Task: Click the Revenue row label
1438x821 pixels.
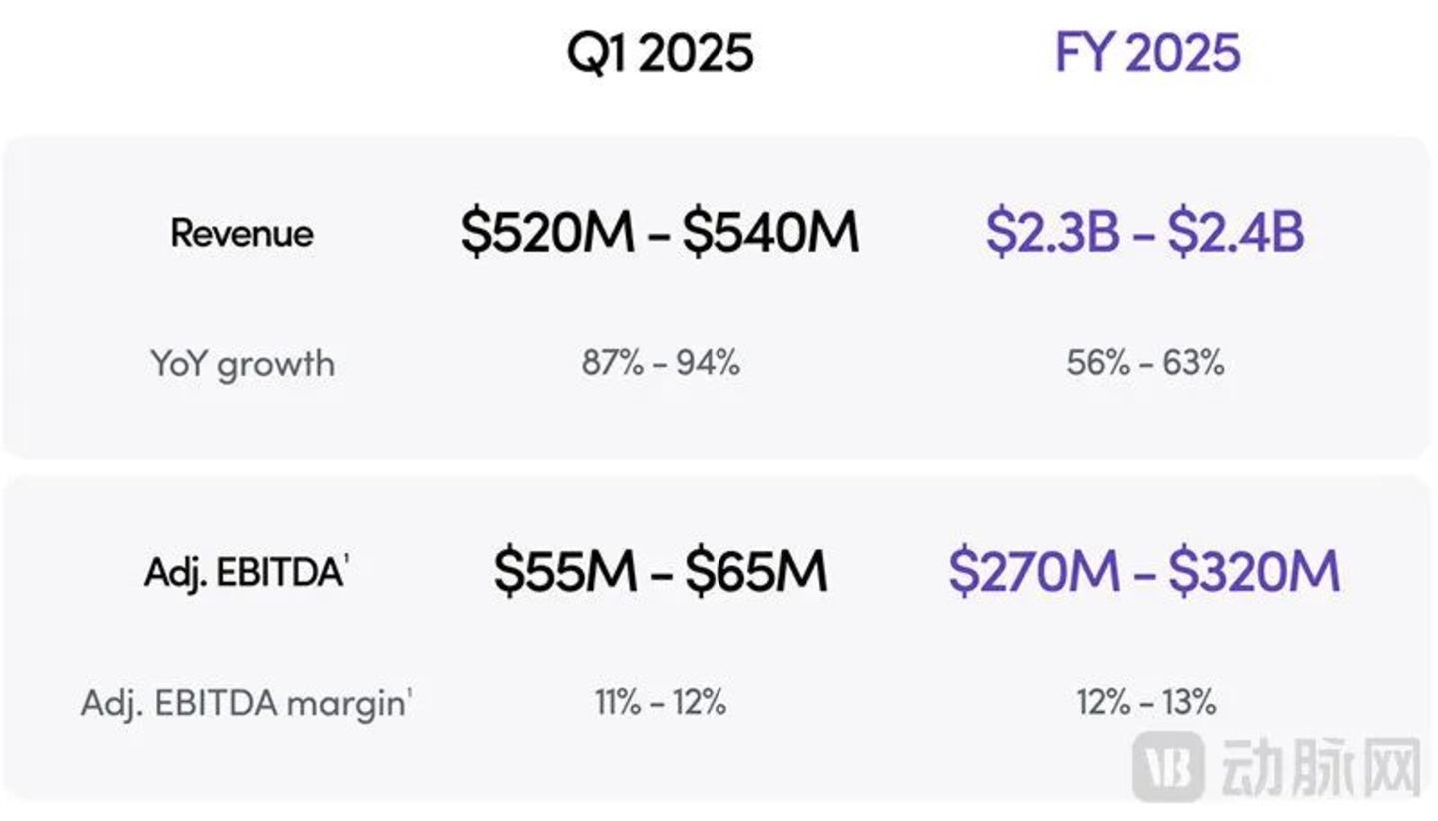Action: (x=242, y=233)
